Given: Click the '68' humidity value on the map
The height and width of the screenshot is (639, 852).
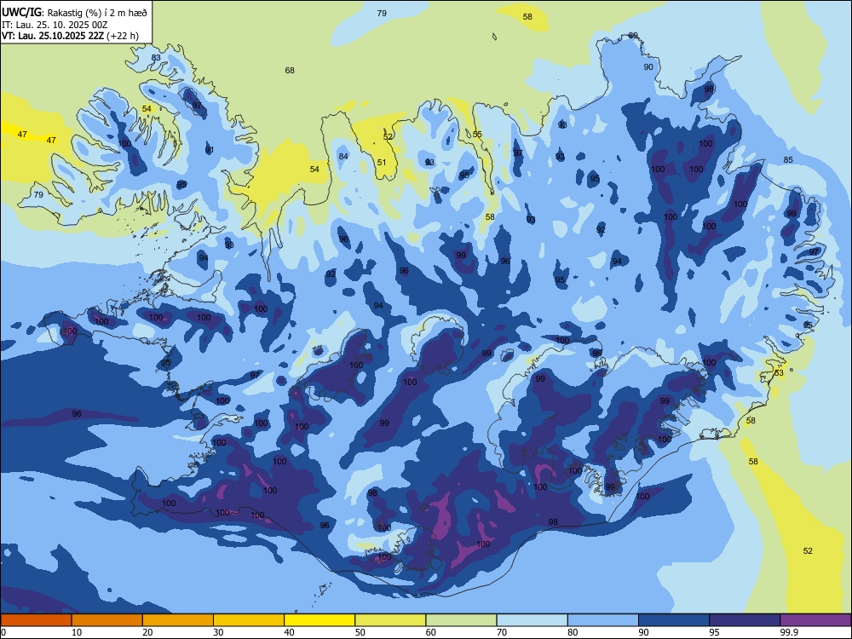Looking at the screenshot, I should tap(290, 70).
